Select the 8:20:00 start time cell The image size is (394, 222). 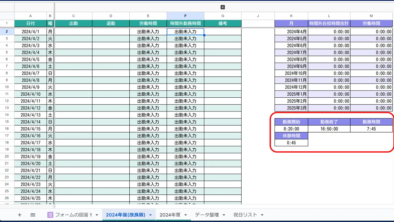[291, 129]
